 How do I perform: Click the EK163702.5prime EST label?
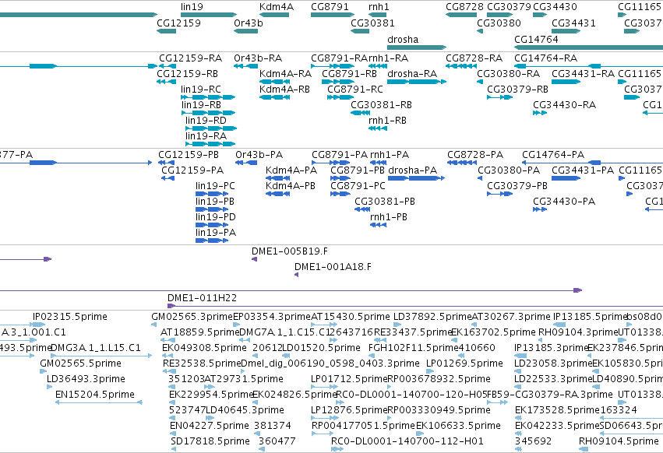pos(493,332)
